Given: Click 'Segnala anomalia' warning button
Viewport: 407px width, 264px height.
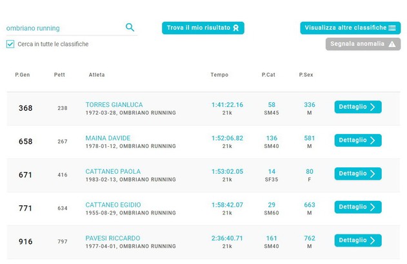Looking at the screenshot, I should click(x=363, y=44).
